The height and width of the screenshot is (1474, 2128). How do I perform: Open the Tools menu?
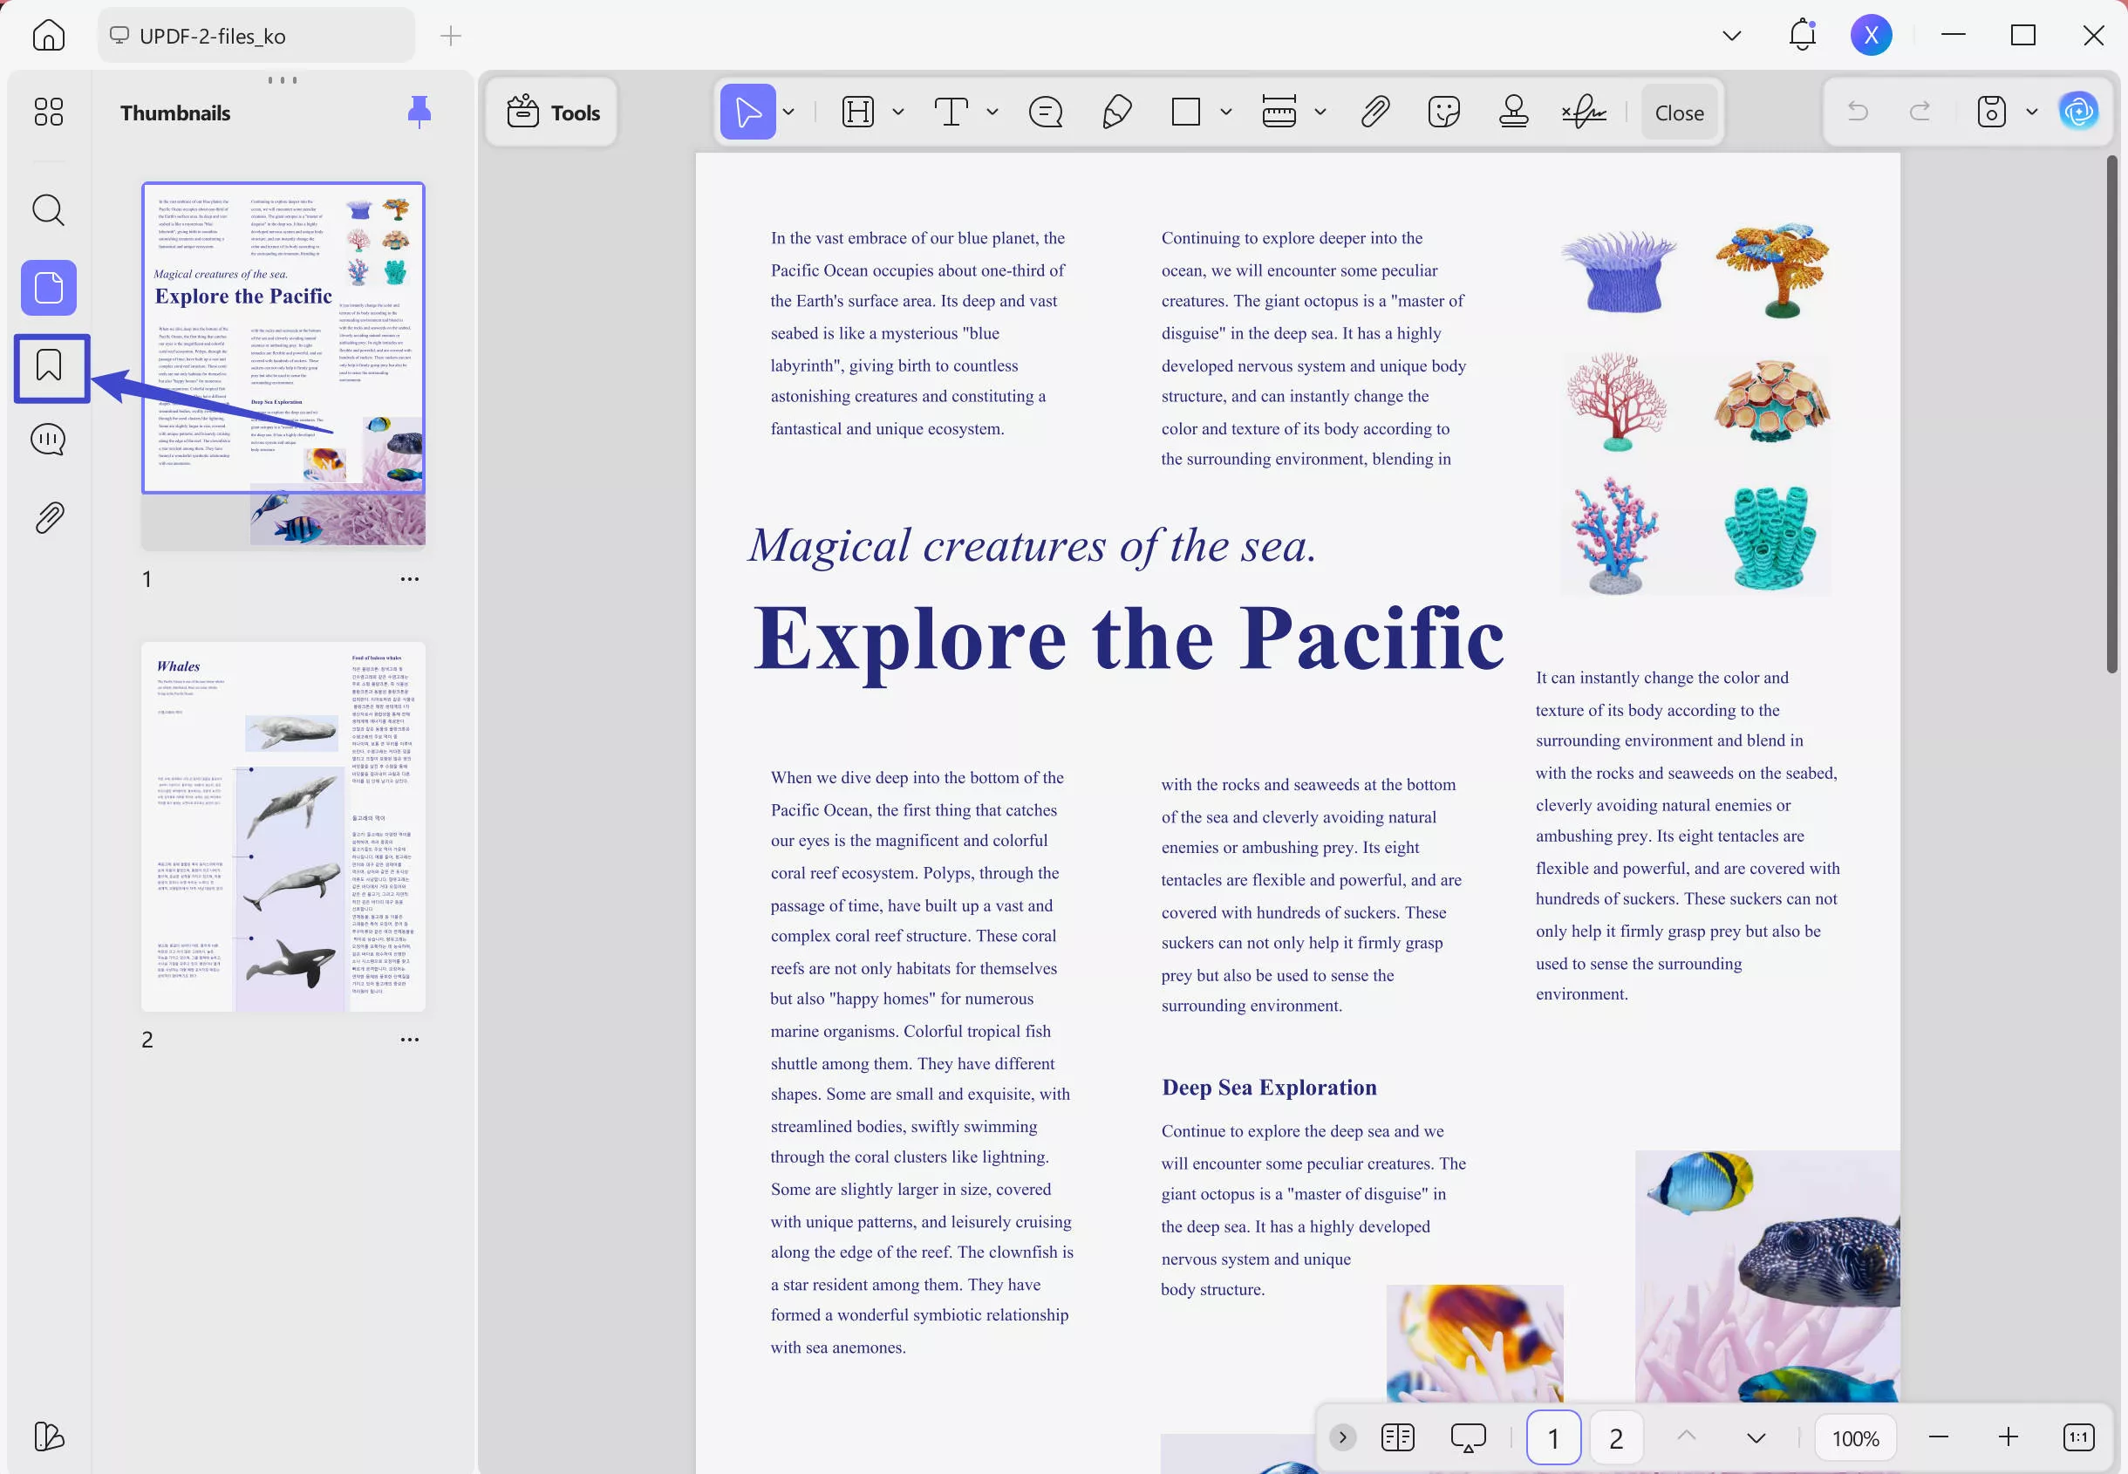pos(553,113)
